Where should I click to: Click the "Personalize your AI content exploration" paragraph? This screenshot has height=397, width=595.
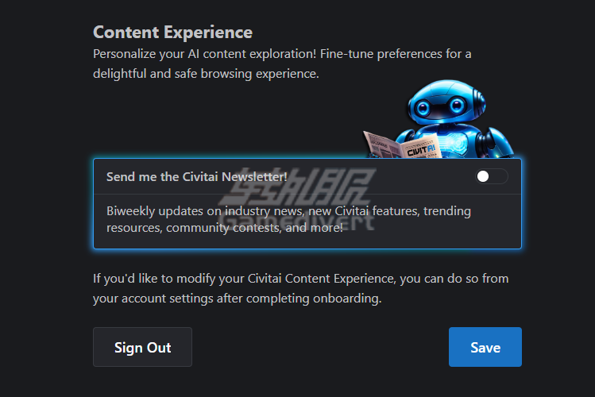click(282, 64)
